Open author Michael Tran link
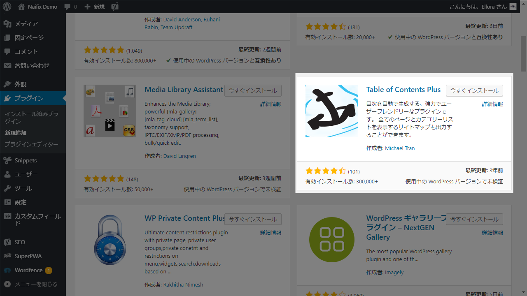The image size is (527, 296). click(400, 148)
